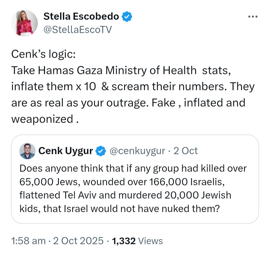Click Cenk Uygur's avatar in quoted tweet
Viewport: 270px width, 253px height.
tap(27, 151)
